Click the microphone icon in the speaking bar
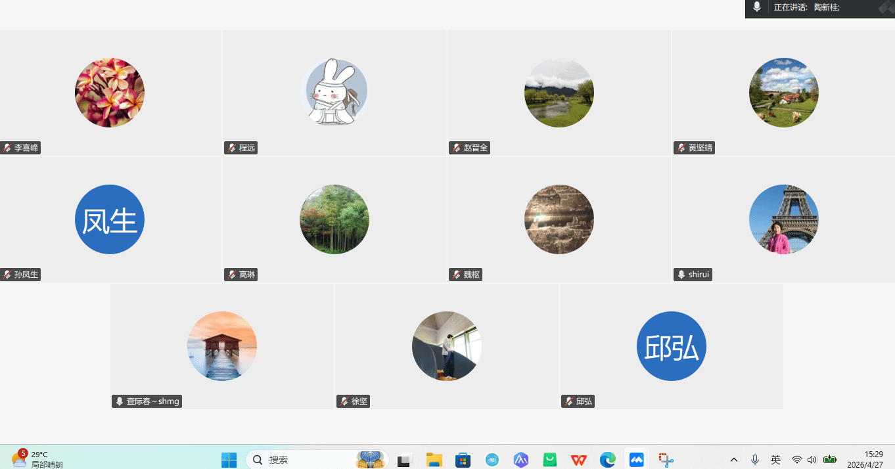Image resolution: width=895 pixels, height=469 pixels. coord(757,7)
